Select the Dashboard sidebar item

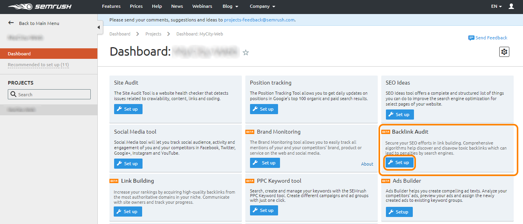point(49,54)
